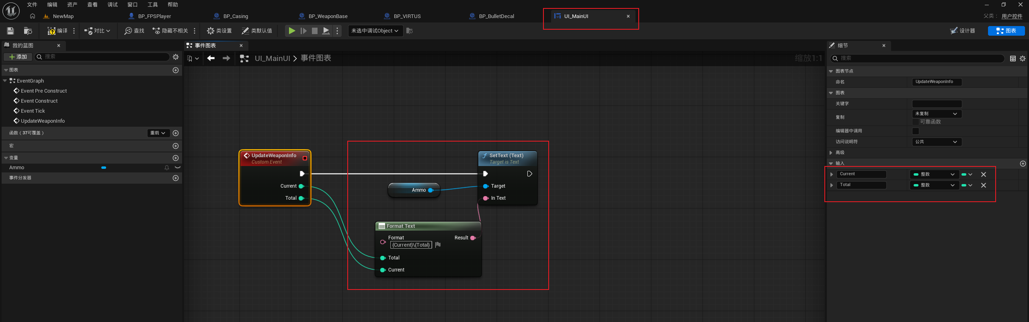Click the UI_MainUI breadcrumb
The image size is (1029, 322).
[x=273, y=59]
